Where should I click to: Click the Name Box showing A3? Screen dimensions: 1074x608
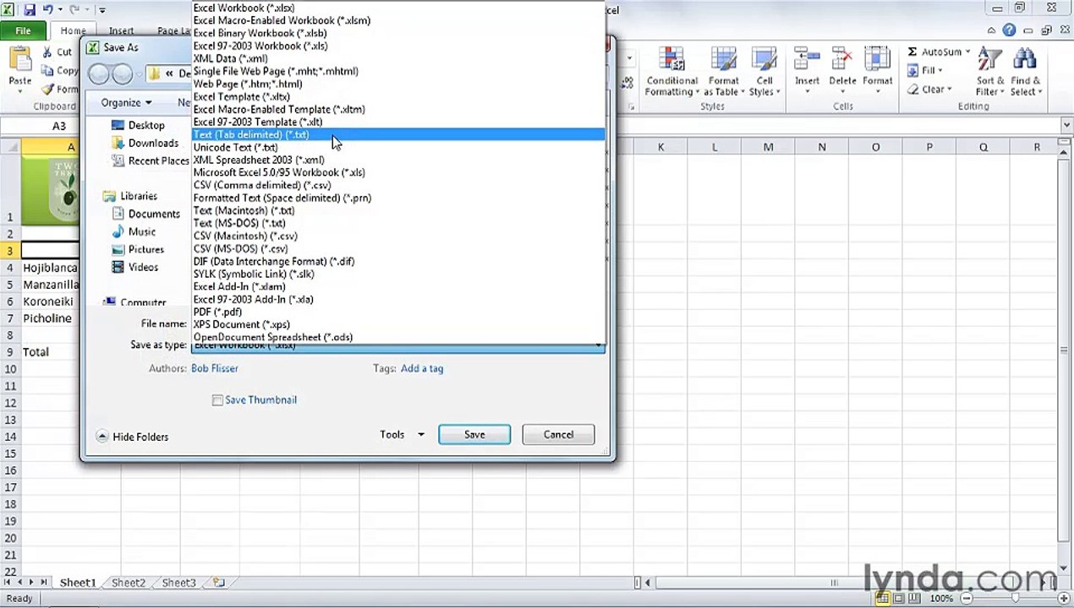point(59,126)
